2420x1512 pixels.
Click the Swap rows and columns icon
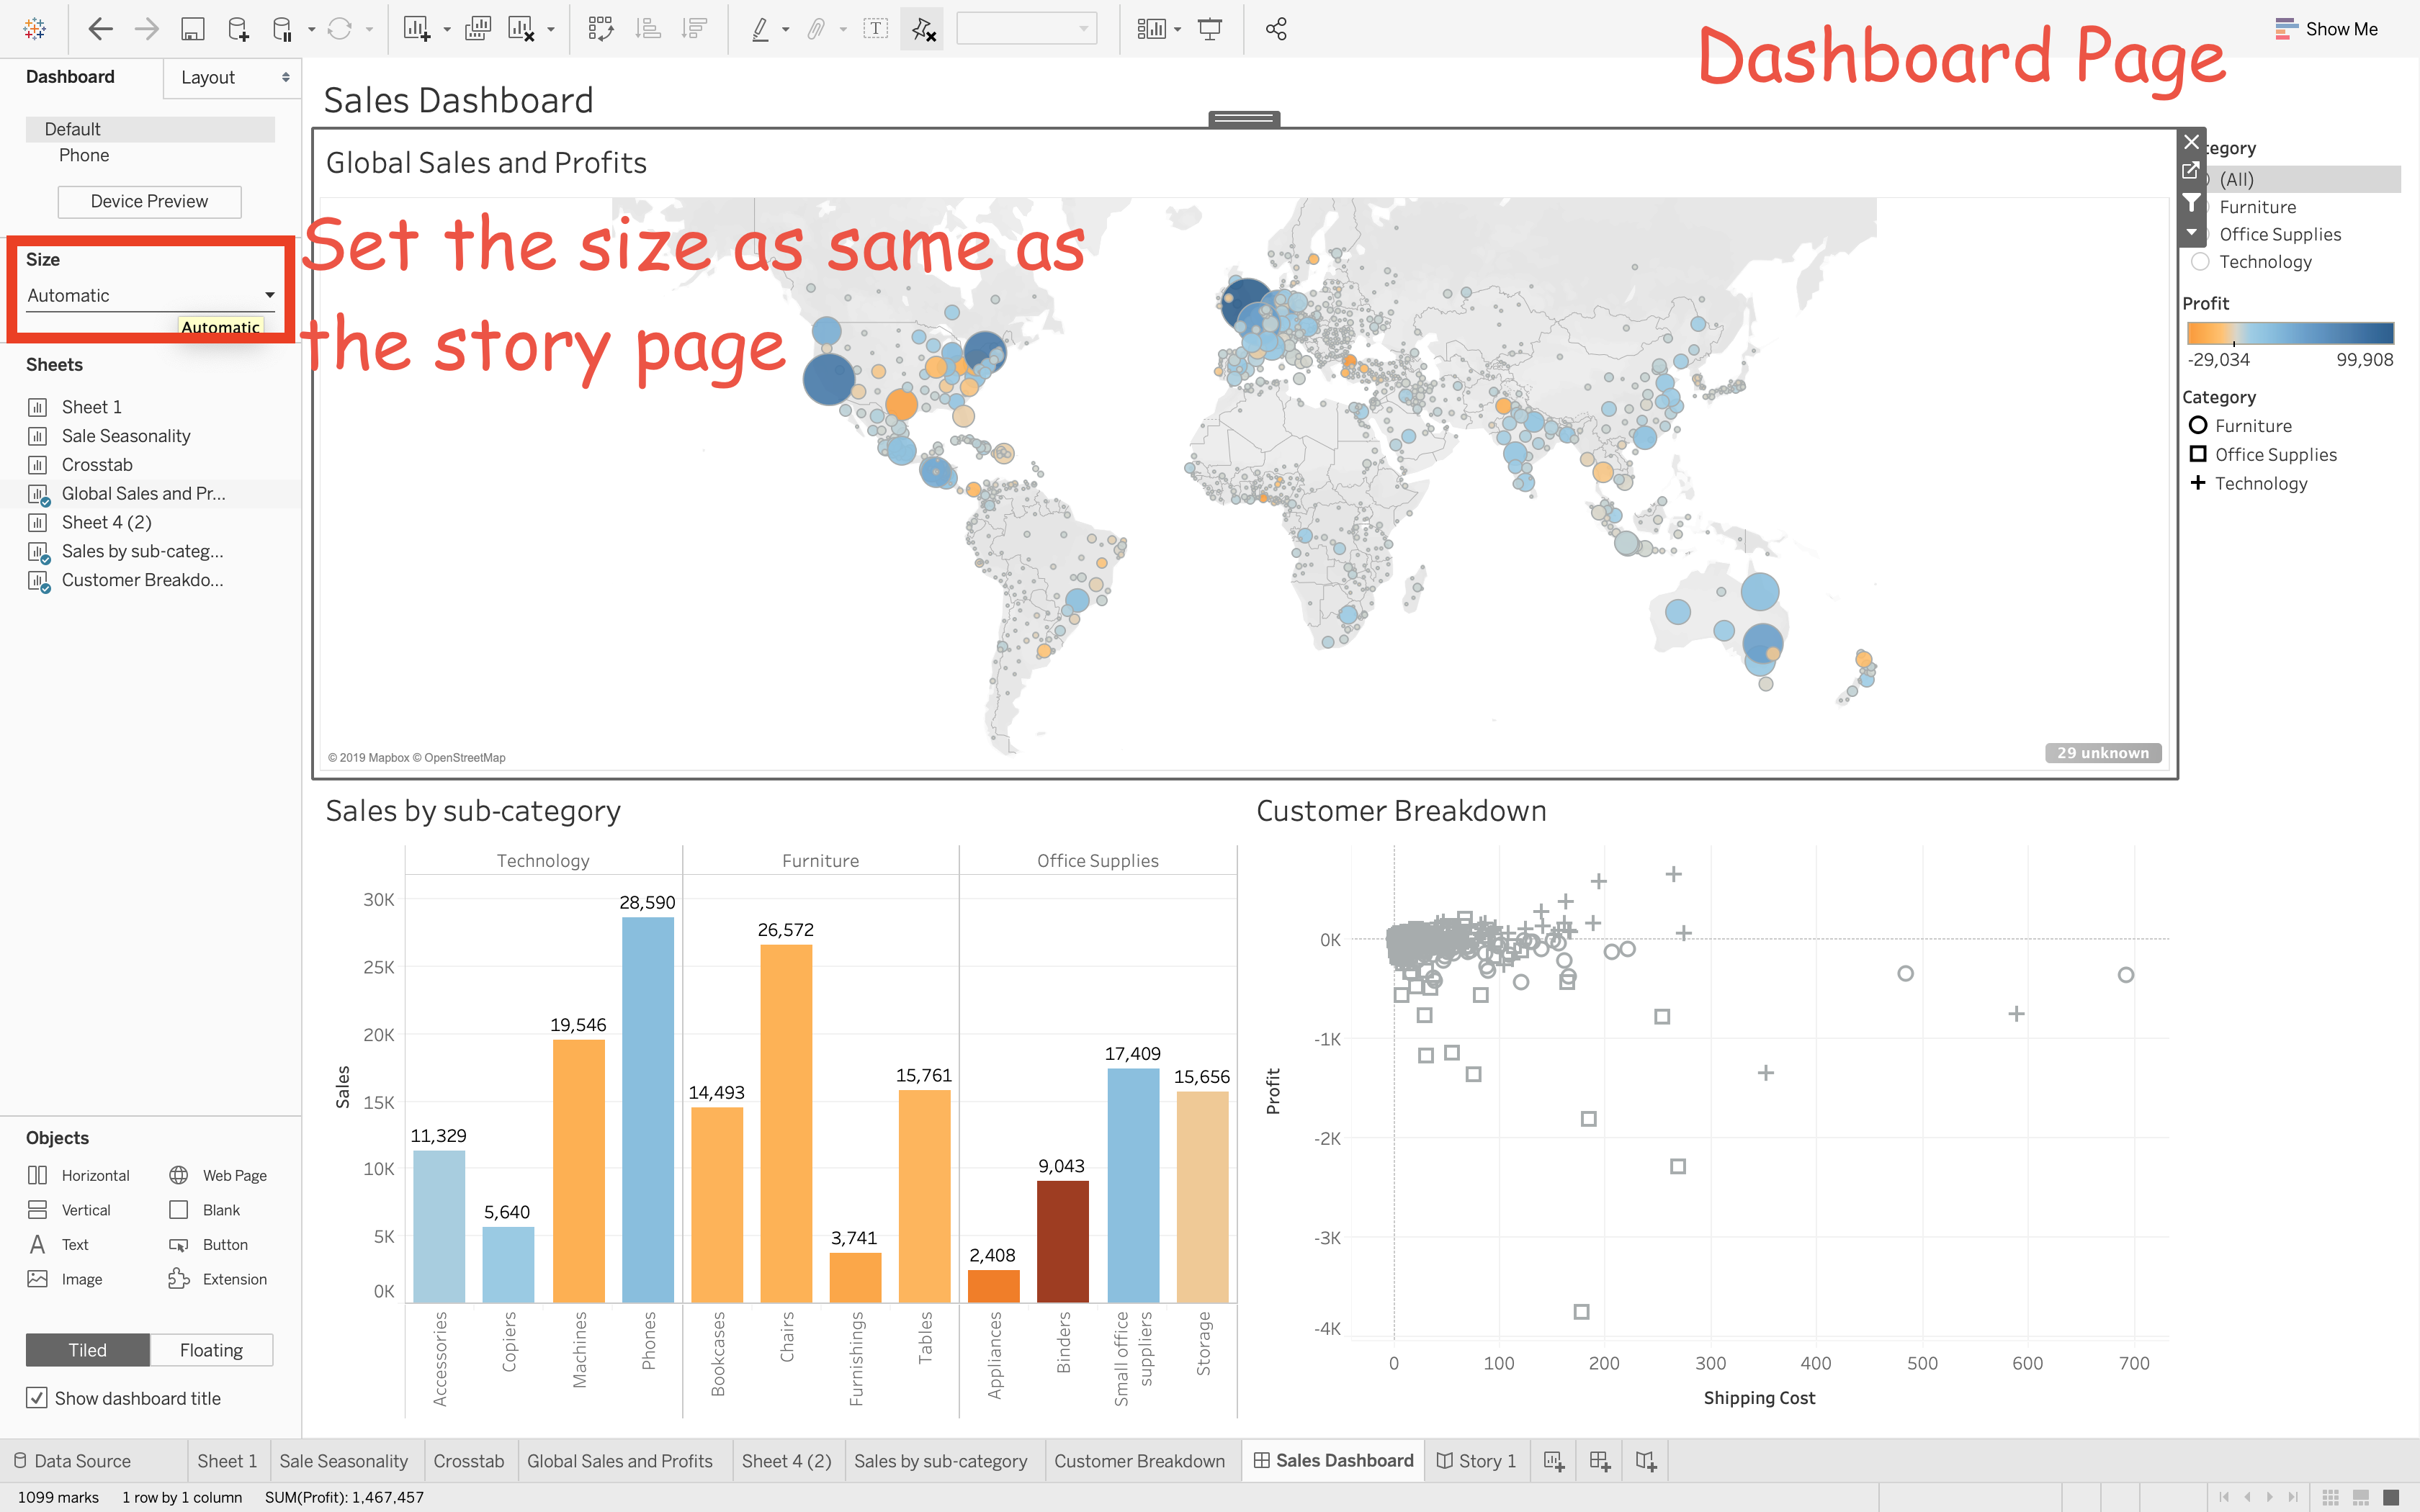click(x=600, y=29)
